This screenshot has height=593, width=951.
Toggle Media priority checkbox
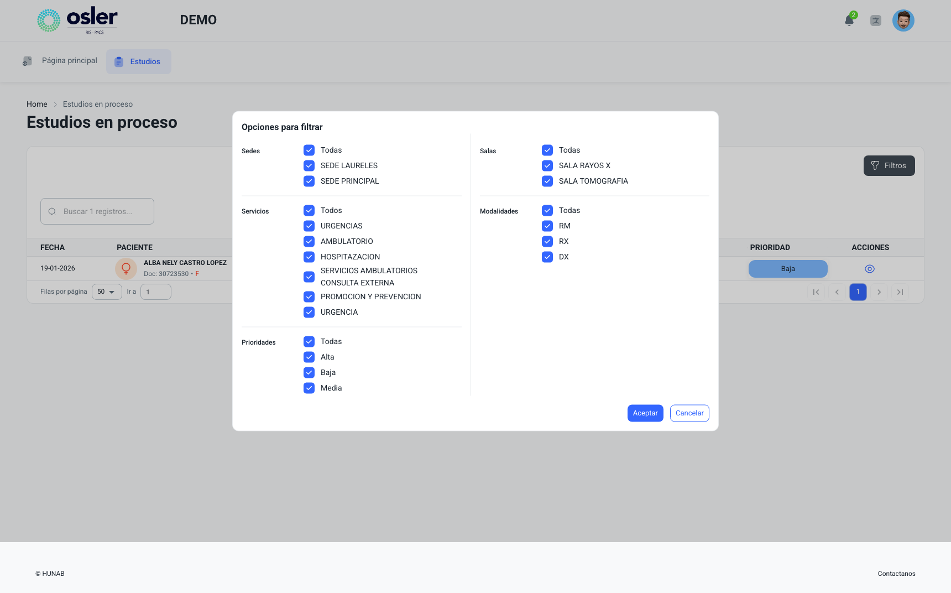tap(309, 388)
